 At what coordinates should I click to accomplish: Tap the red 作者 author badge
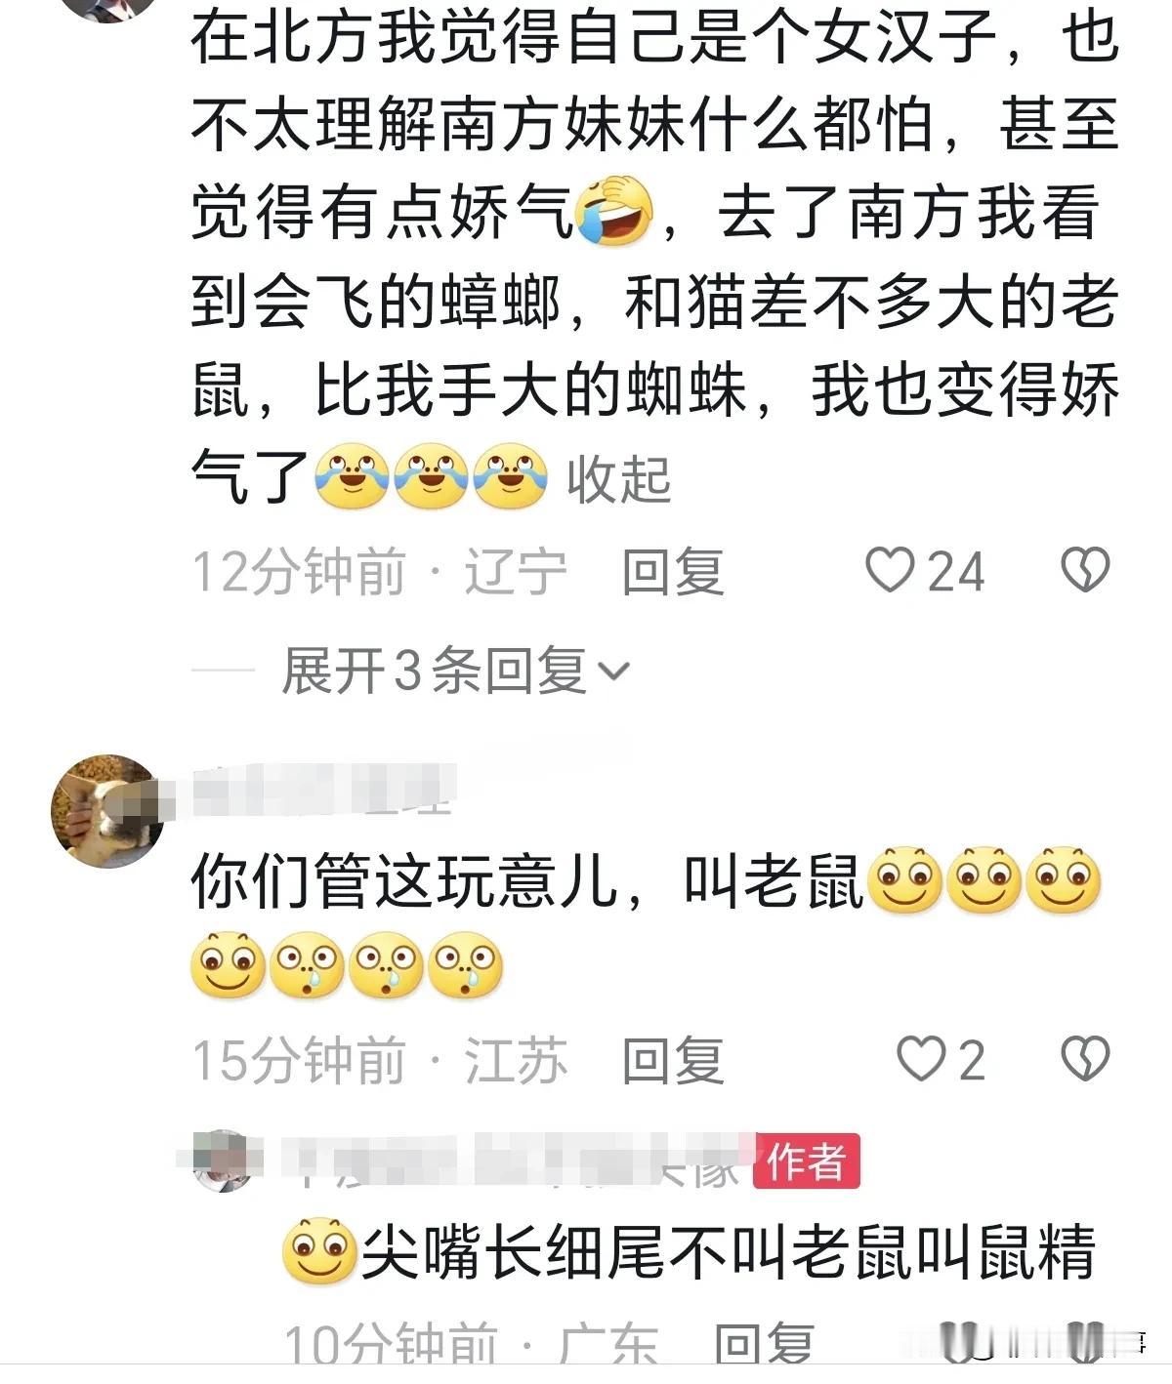806,1161
